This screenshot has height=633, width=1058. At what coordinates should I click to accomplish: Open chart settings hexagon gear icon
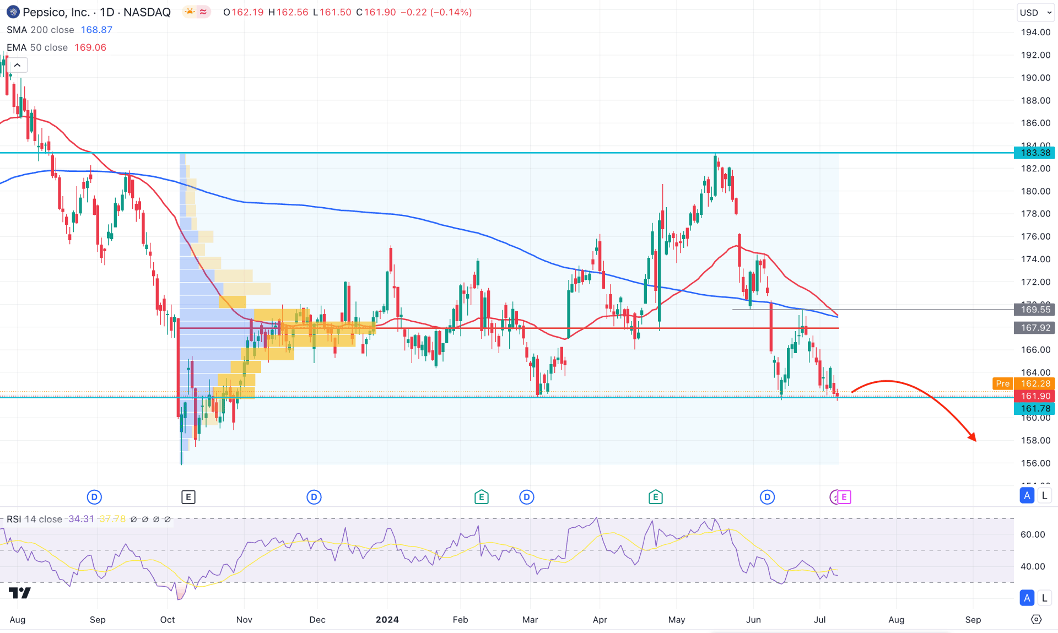click(1036, 619)
